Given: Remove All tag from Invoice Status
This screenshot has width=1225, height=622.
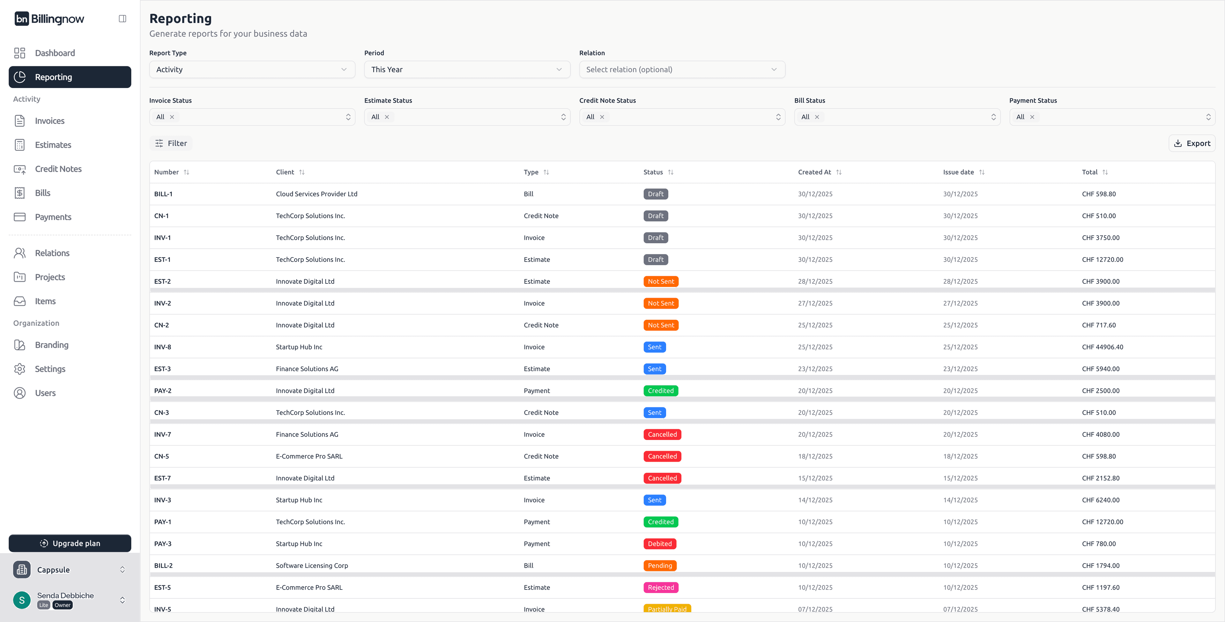Looking at the screenshot, I should [172, 117].
